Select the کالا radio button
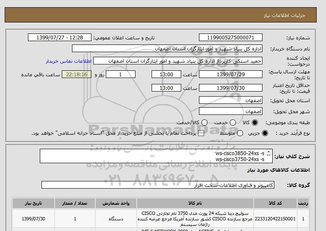 pyautogui.click(x=255, y=122)
